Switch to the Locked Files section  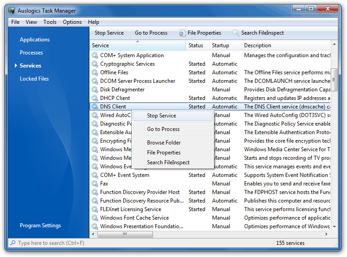(34, 79)
